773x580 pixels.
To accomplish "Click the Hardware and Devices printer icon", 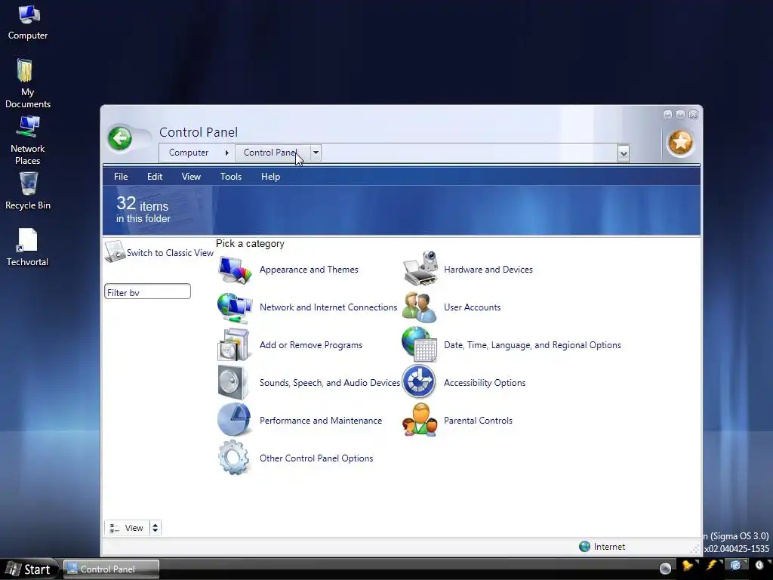I will (420, 269).
